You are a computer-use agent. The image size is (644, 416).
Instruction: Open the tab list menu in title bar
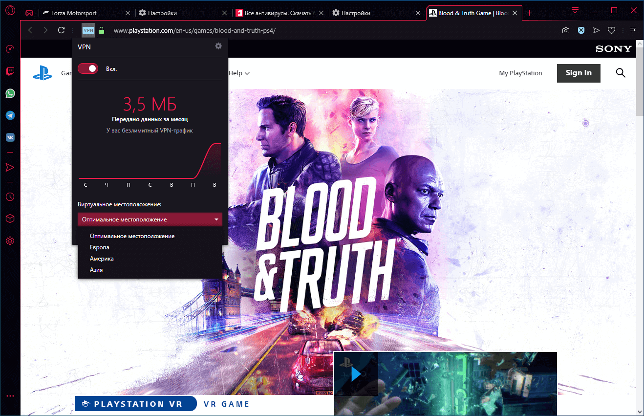click(575, 11)
